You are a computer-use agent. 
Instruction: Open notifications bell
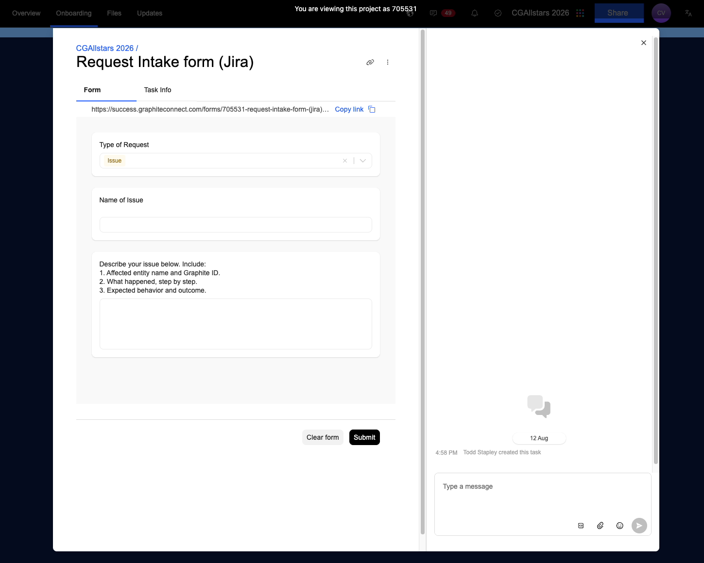pos(475,13)
